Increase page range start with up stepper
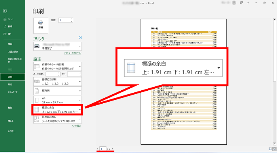The width and height of the screenshot is (277, 153). pyautogui.click(x=59, y=73)
